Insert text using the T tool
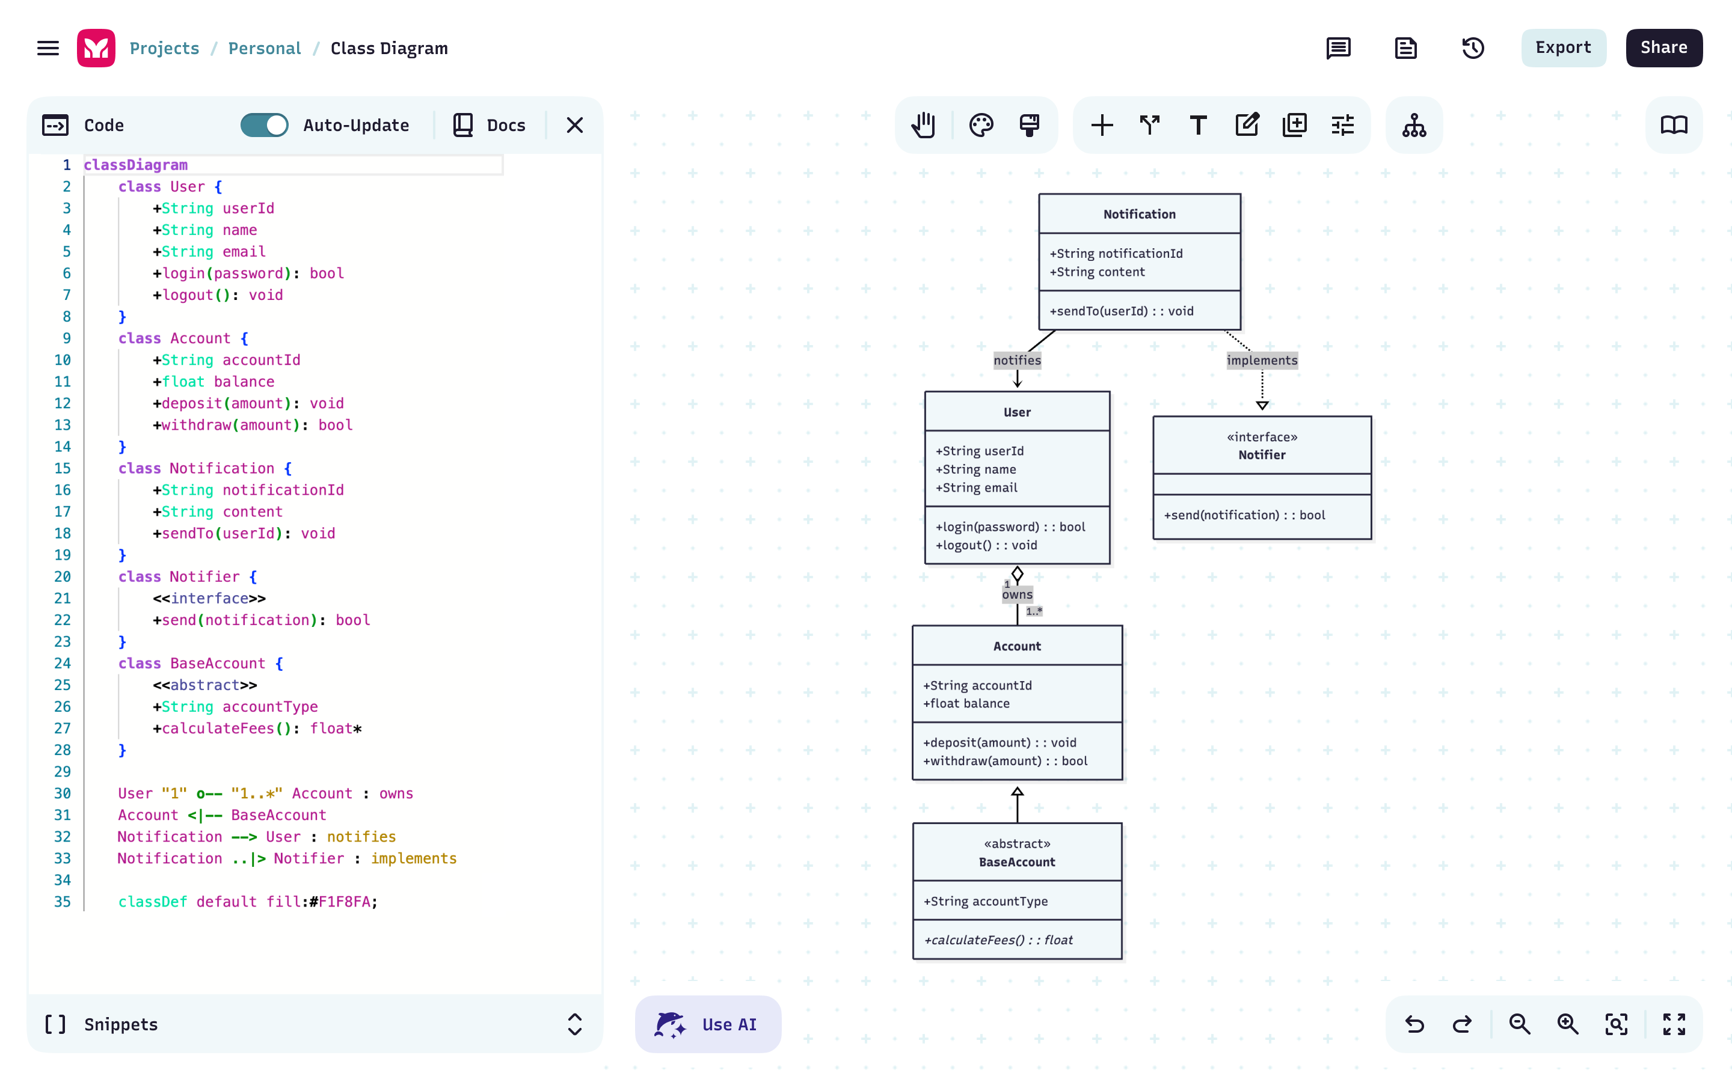 (x=1199, y=124)
